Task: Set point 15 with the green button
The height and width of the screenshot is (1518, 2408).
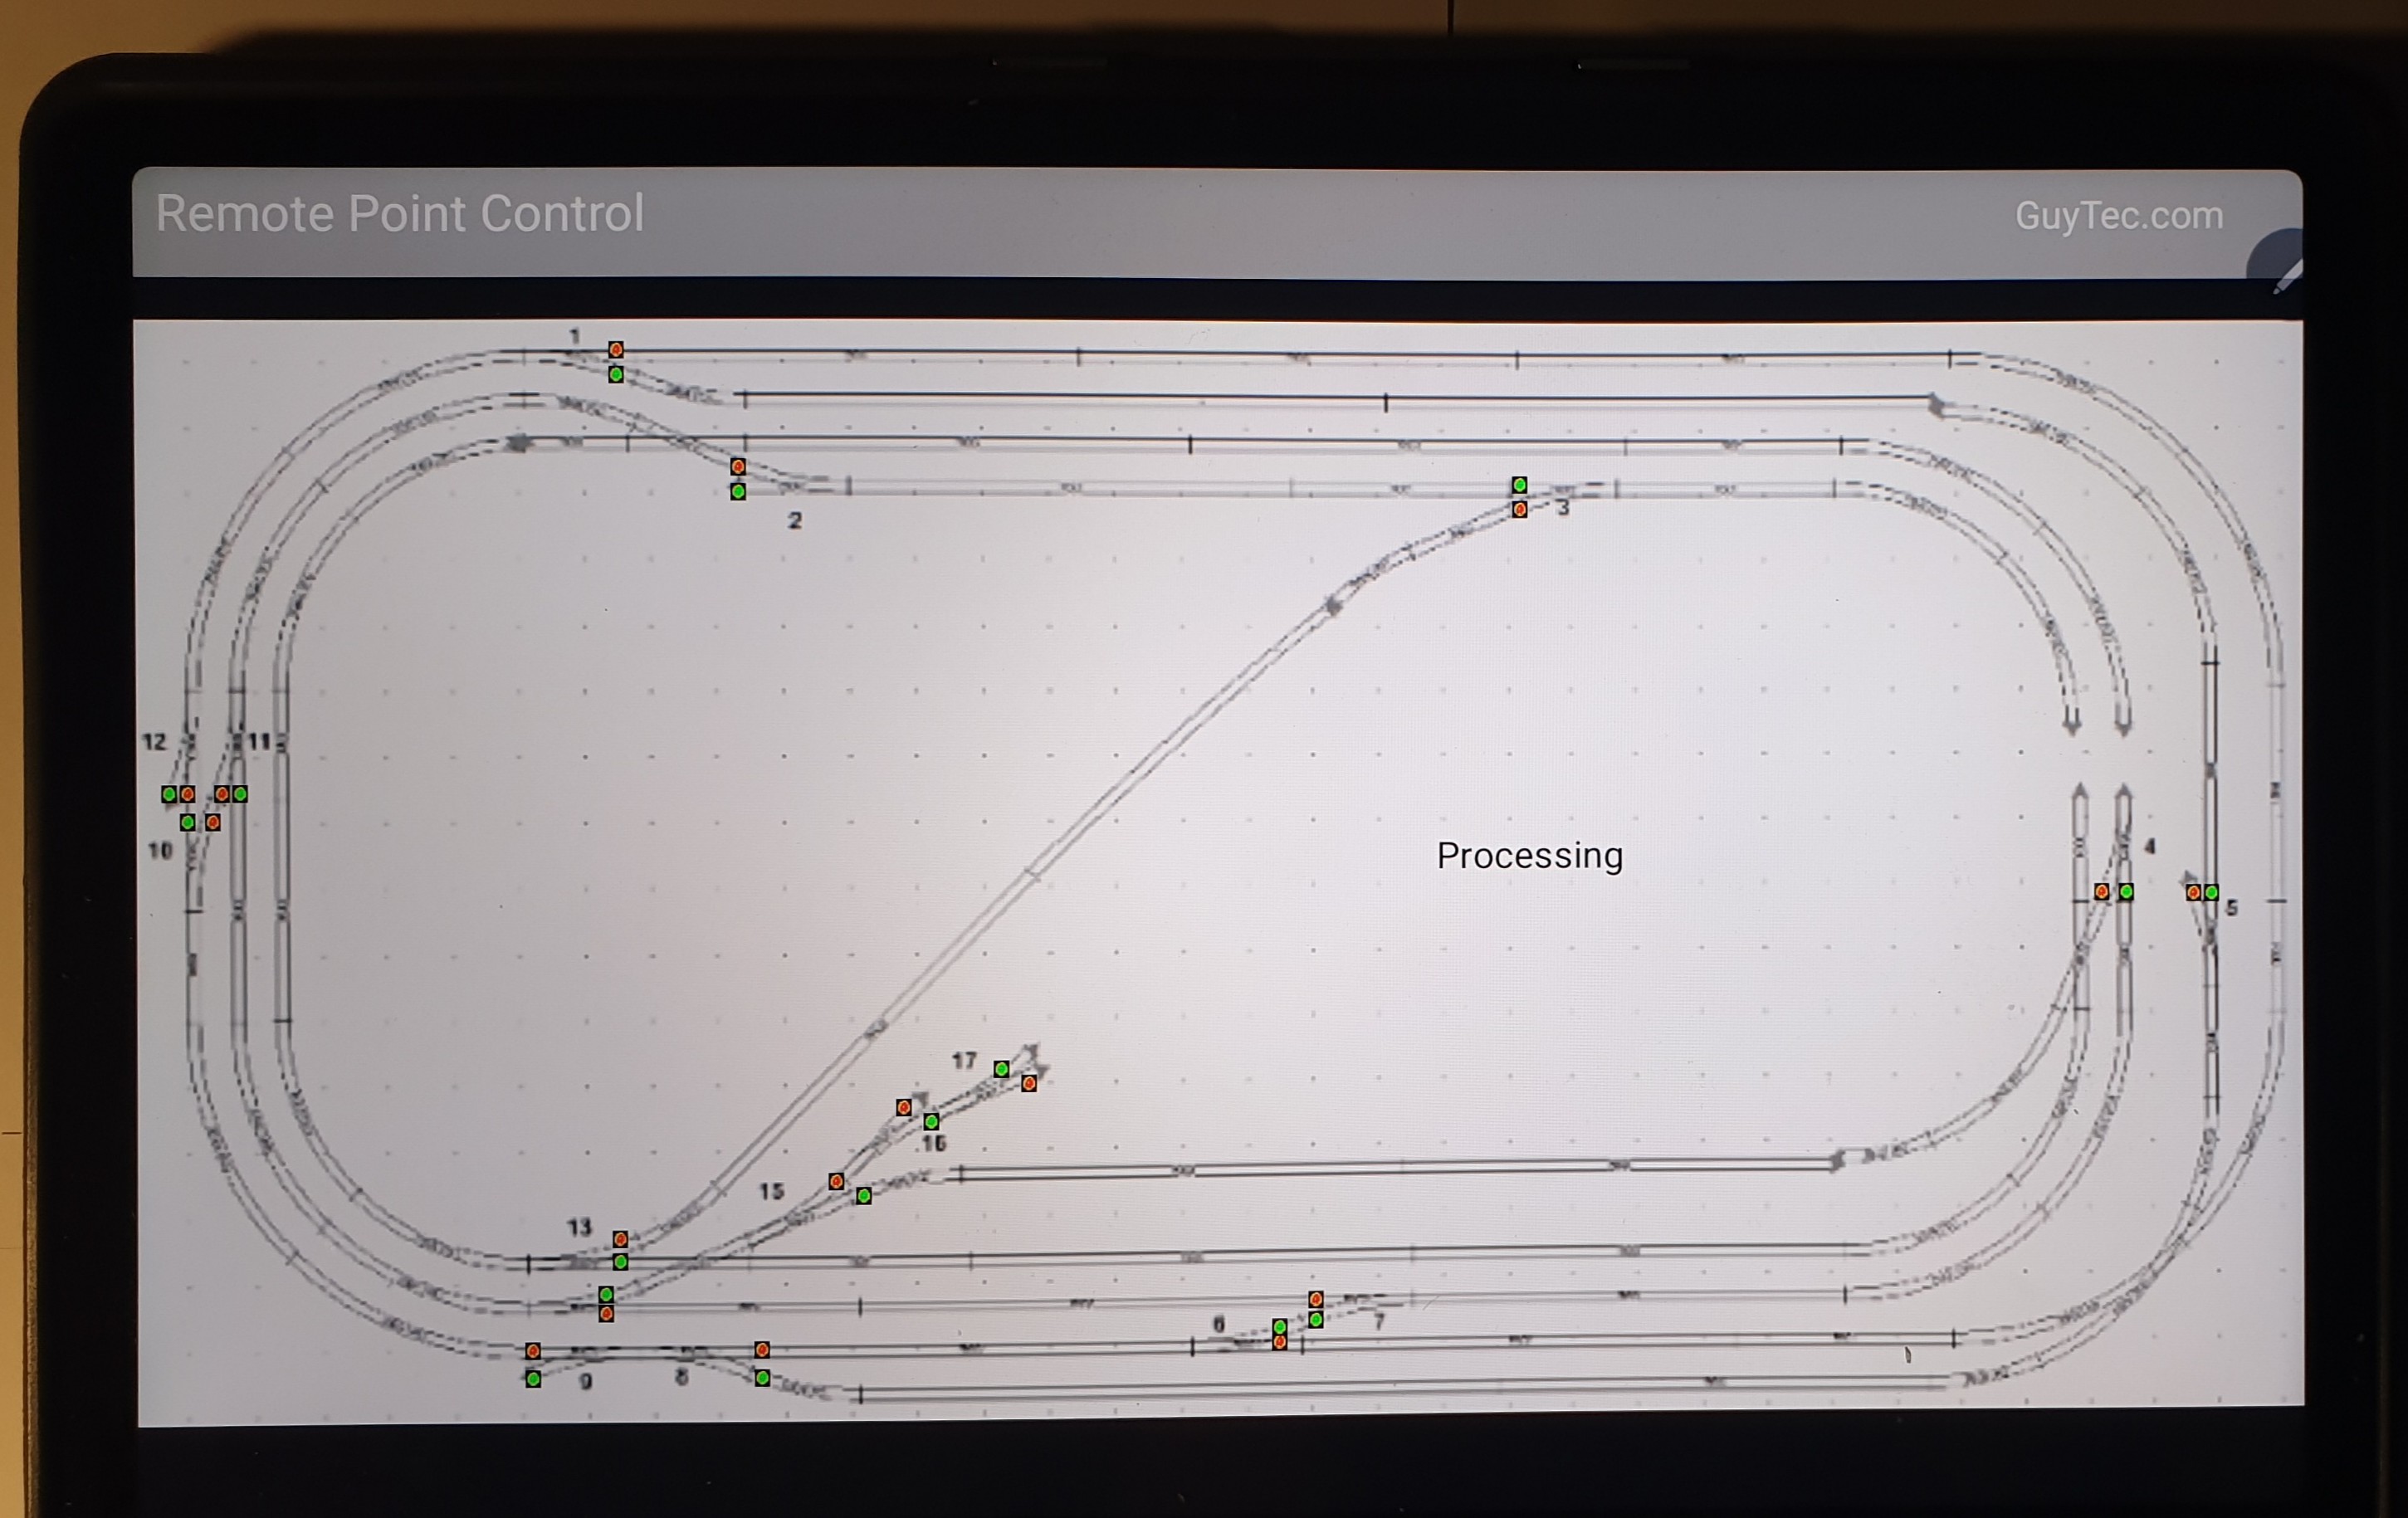Action: [x=864, y=1196]
